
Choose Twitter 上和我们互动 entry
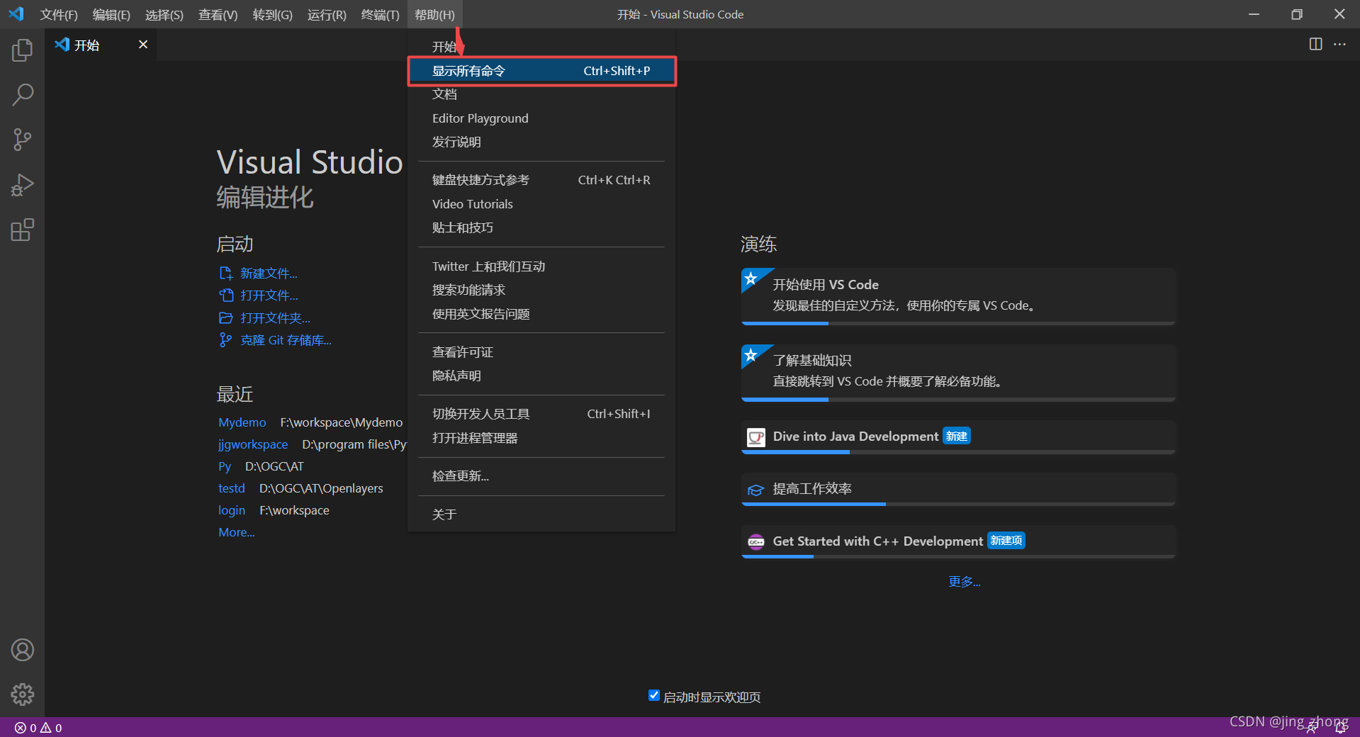(541, 266)
